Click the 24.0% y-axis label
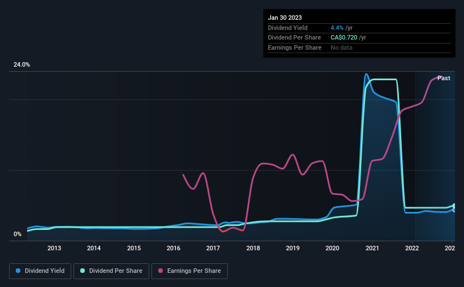The image size is (464, 287). click(x=21, y=65)
